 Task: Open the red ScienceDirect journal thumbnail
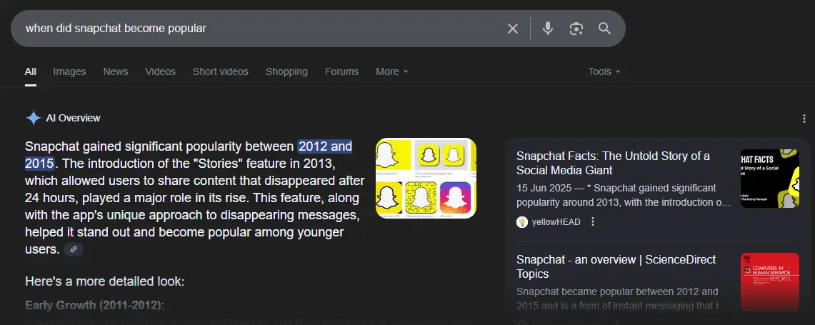click(x=770, y=282)
